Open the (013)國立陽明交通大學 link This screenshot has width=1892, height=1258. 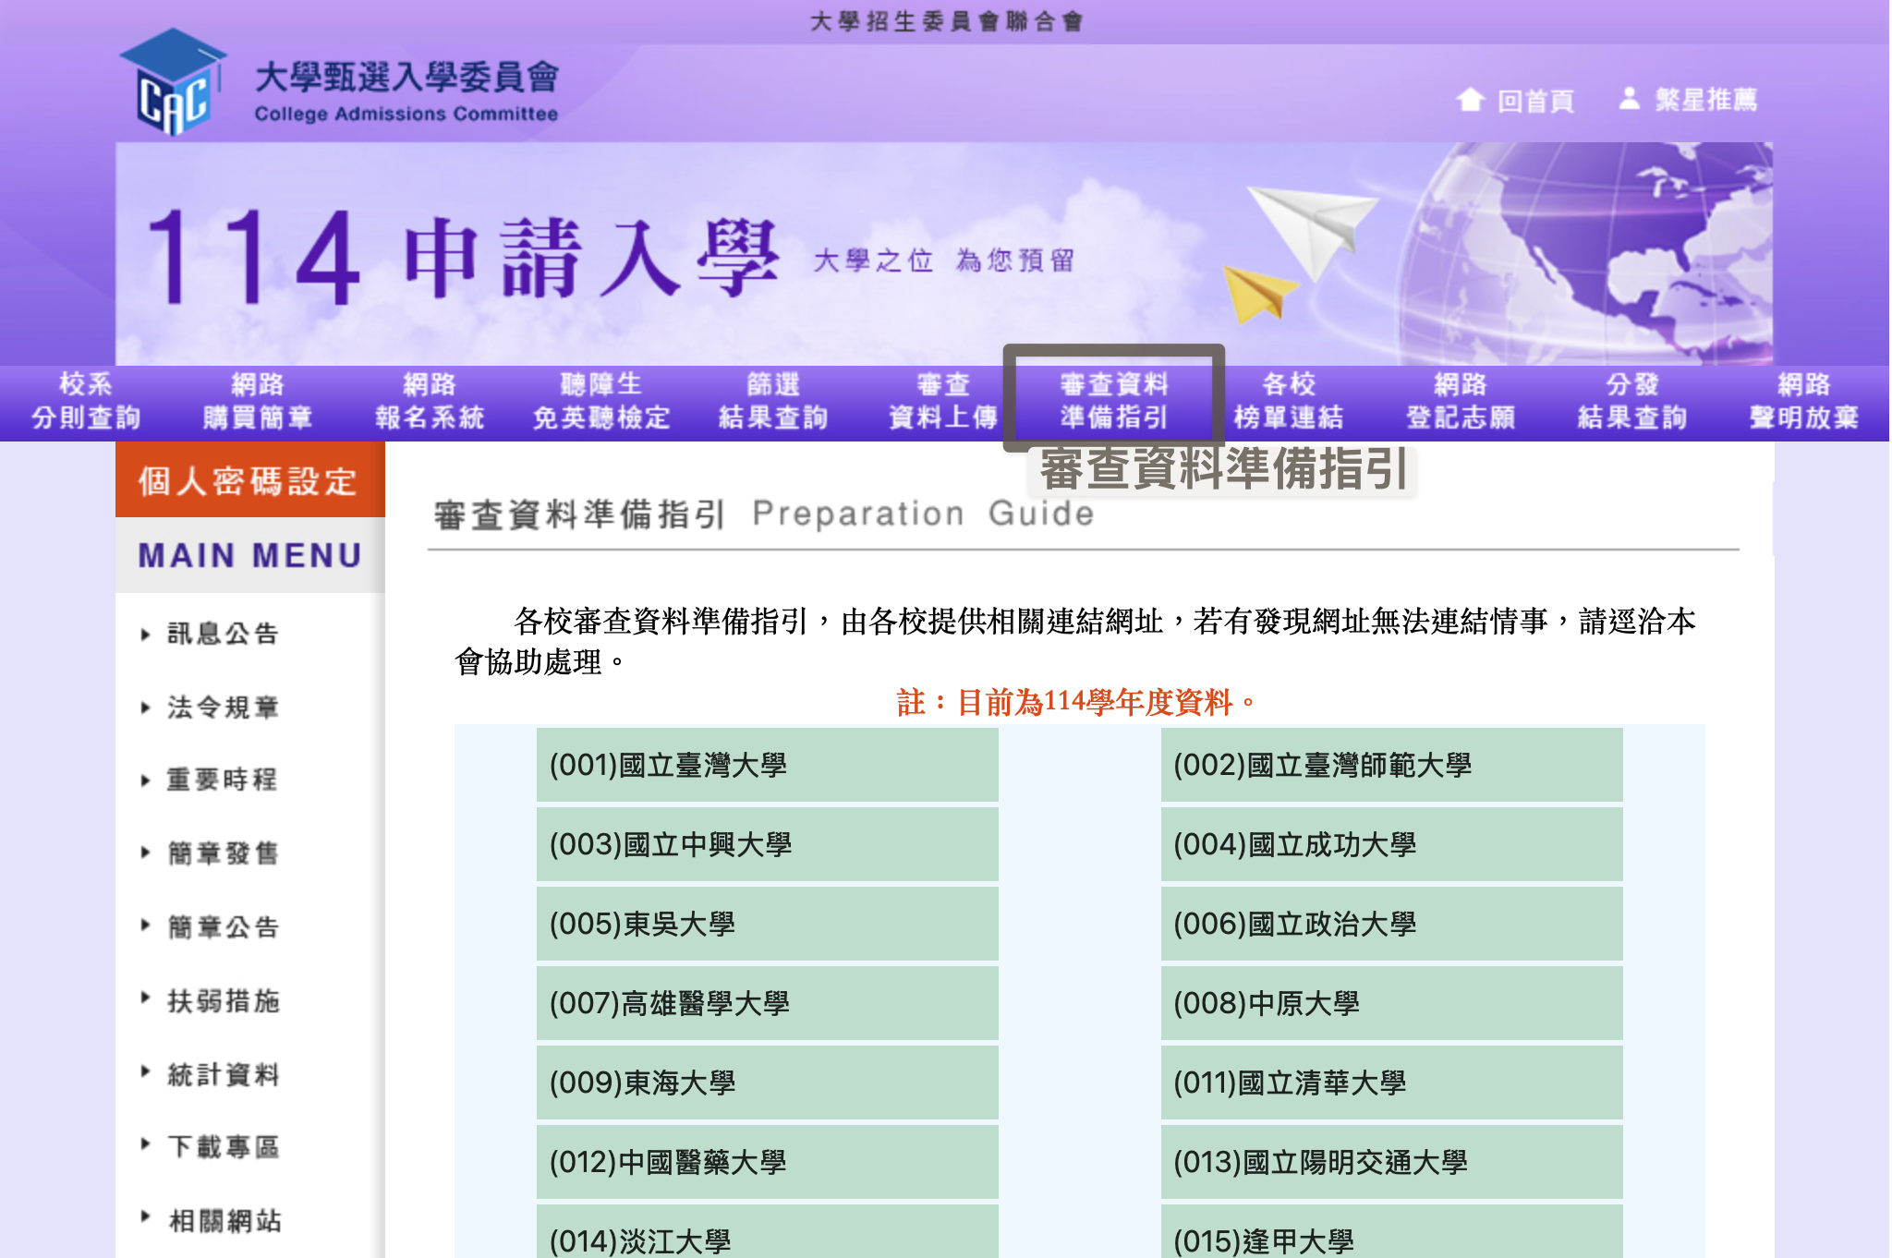pyautogui.click(x=1390, y=1162)
